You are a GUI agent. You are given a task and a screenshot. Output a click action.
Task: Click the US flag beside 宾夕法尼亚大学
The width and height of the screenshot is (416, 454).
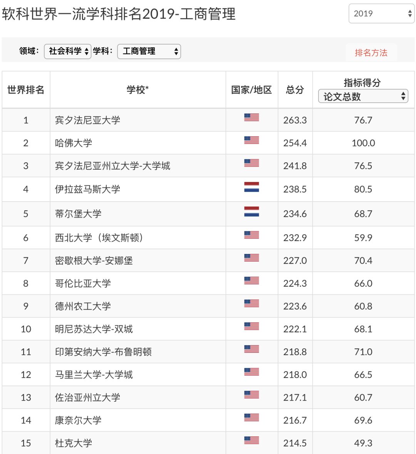251,117
